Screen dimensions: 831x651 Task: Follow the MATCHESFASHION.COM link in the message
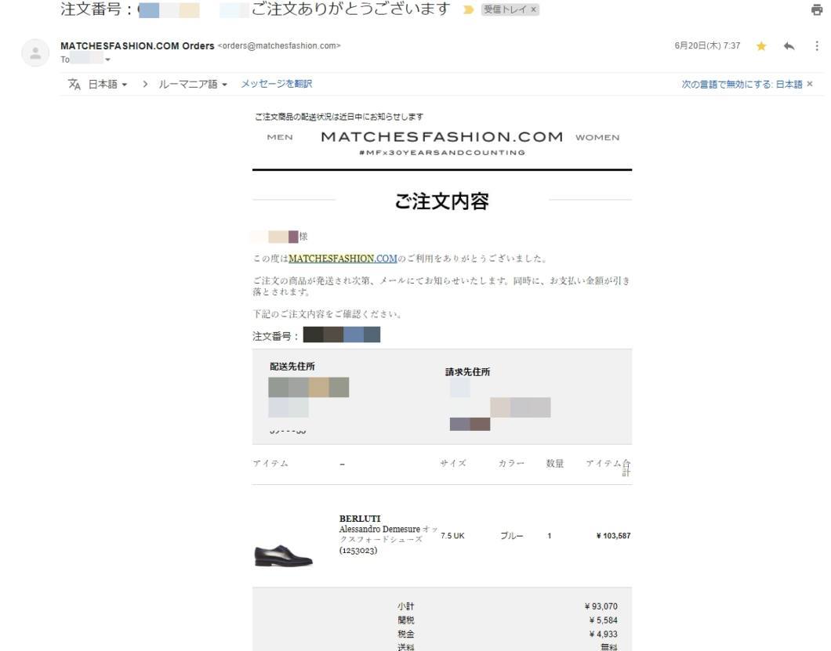[x=343, y=259]
